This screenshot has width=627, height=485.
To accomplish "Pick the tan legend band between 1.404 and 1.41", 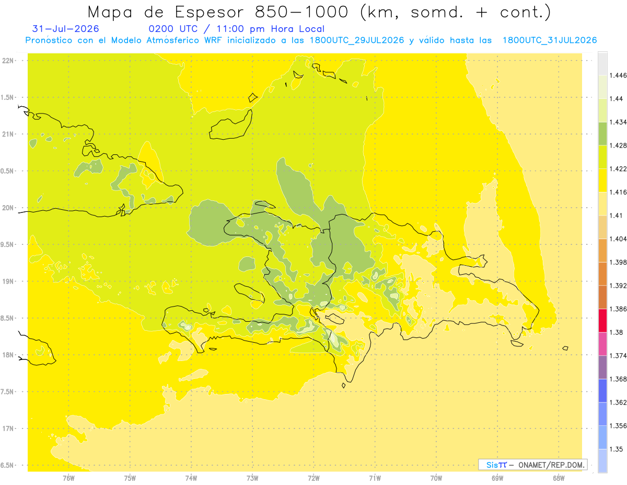I will coord(602,227).
